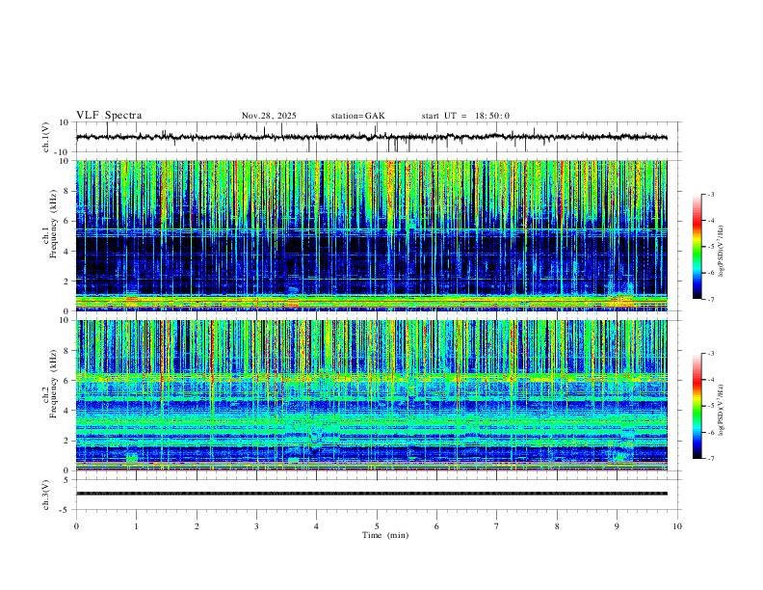Click the "VLF Spectra" title text
The width and height of the screenshot is (763, 590).
(x=109, y=116)
